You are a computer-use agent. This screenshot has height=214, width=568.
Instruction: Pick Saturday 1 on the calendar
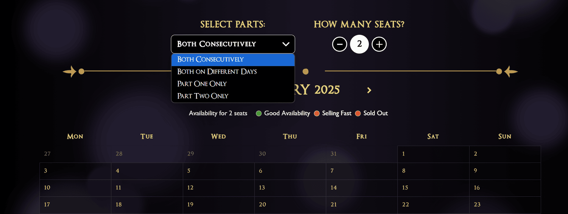pos(433,154)
